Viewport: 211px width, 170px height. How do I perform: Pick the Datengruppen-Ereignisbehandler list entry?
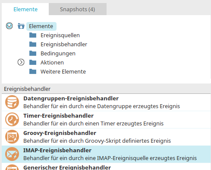click(106, 102)
